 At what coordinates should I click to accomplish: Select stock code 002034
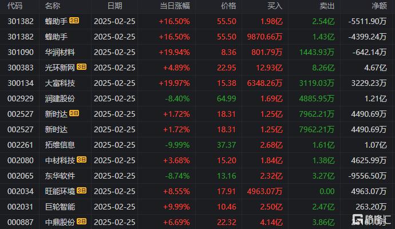(x=21, y=191)
